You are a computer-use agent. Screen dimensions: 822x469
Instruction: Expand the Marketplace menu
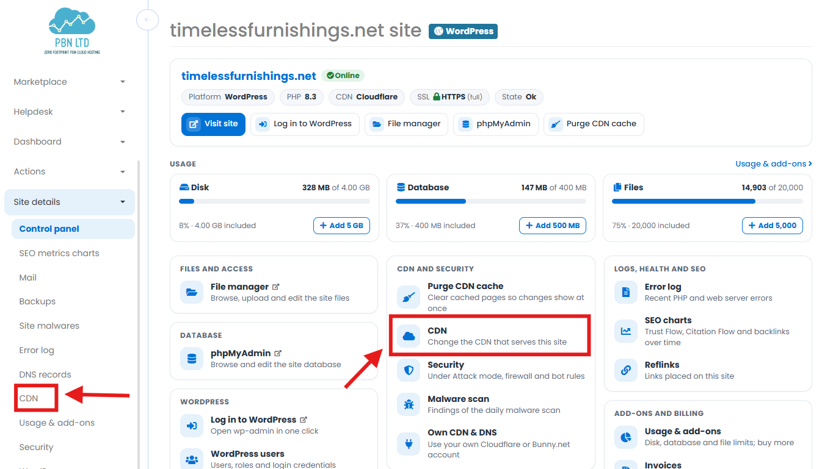pos(70,82)
